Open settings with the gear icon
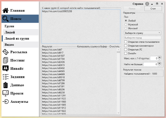 click(147, 4)
